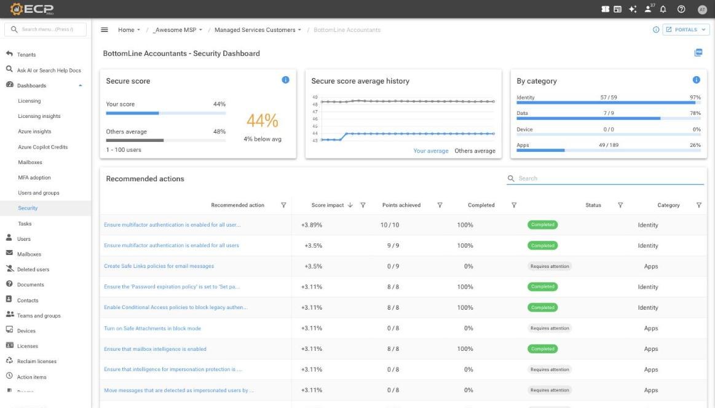Toggle Your average legend in history chart
This screenshot has width=715, height=408.
click(x=431, y=151)
